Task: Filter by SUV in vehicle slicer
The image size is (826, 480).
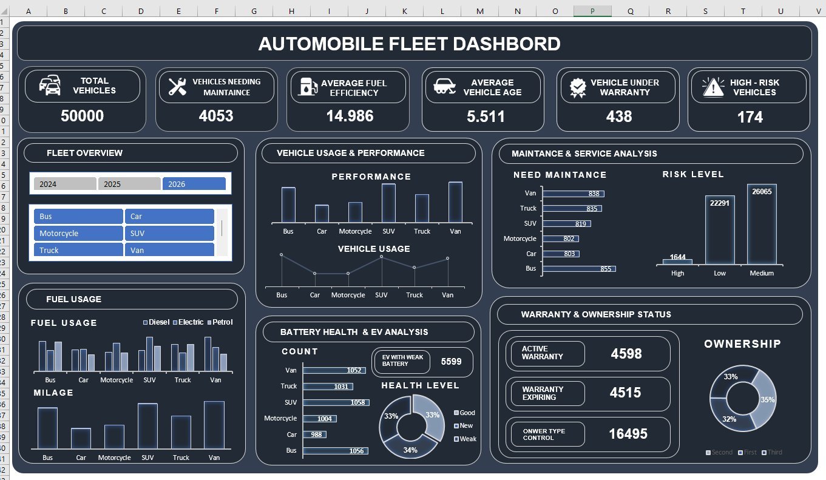Action: [169, 233]
